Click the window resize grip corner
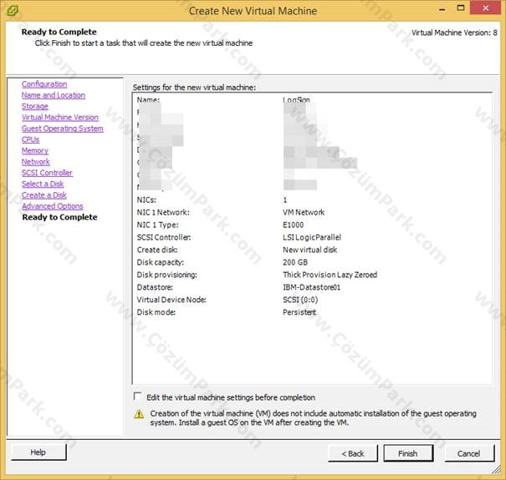Viewport: 506px width, 480px height. pos(497,470)
